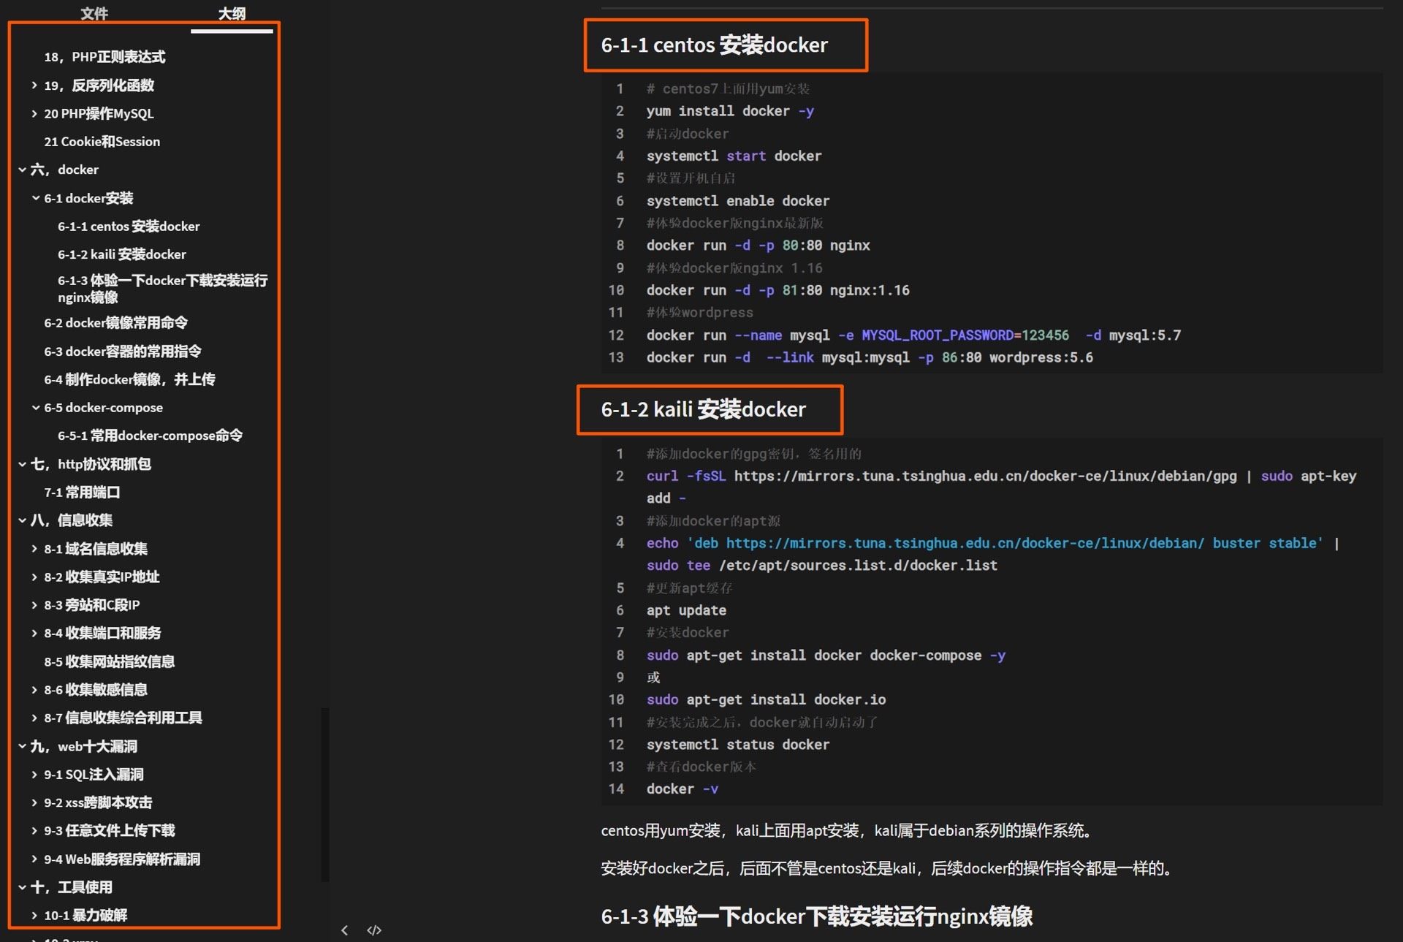This screenshot has width=1403, height=942.
Task: Expand 8-4 收集端口和服务 chevron
Action: pyautogui.click(x=34, y=633)
